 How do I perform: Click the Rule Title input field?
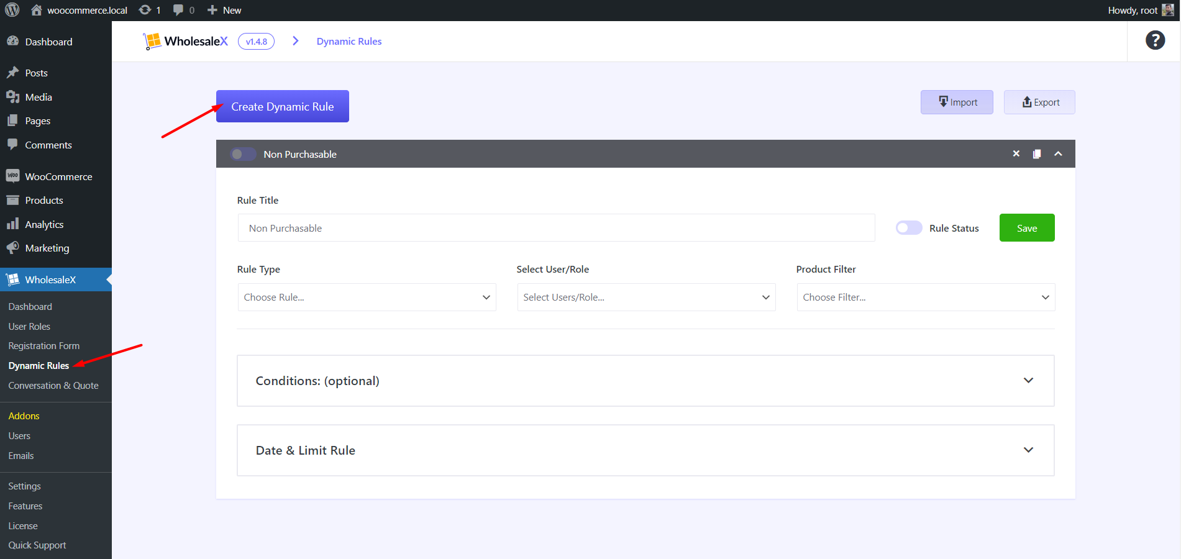click(556, 228)
